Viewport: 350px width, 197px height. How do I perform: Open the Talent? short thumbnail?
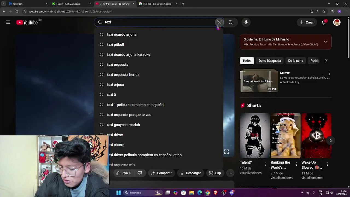tap(255, 136)
